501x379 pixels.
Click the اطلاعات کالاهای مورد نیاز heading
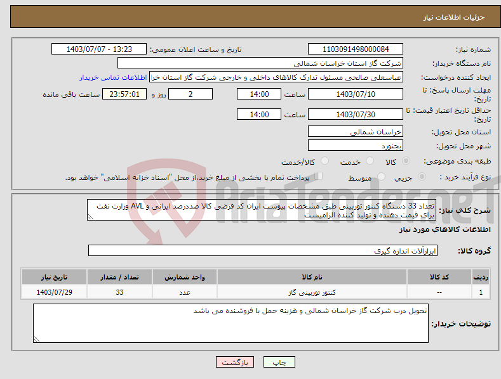[444, 229]
